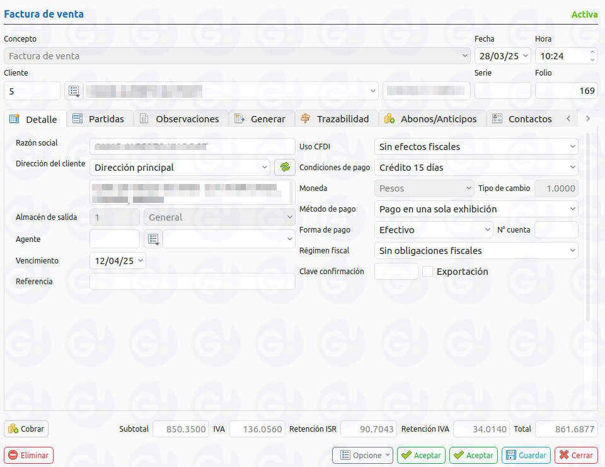
Task: Click the IVA value 136.0560
Action: (x=257, y=429)
